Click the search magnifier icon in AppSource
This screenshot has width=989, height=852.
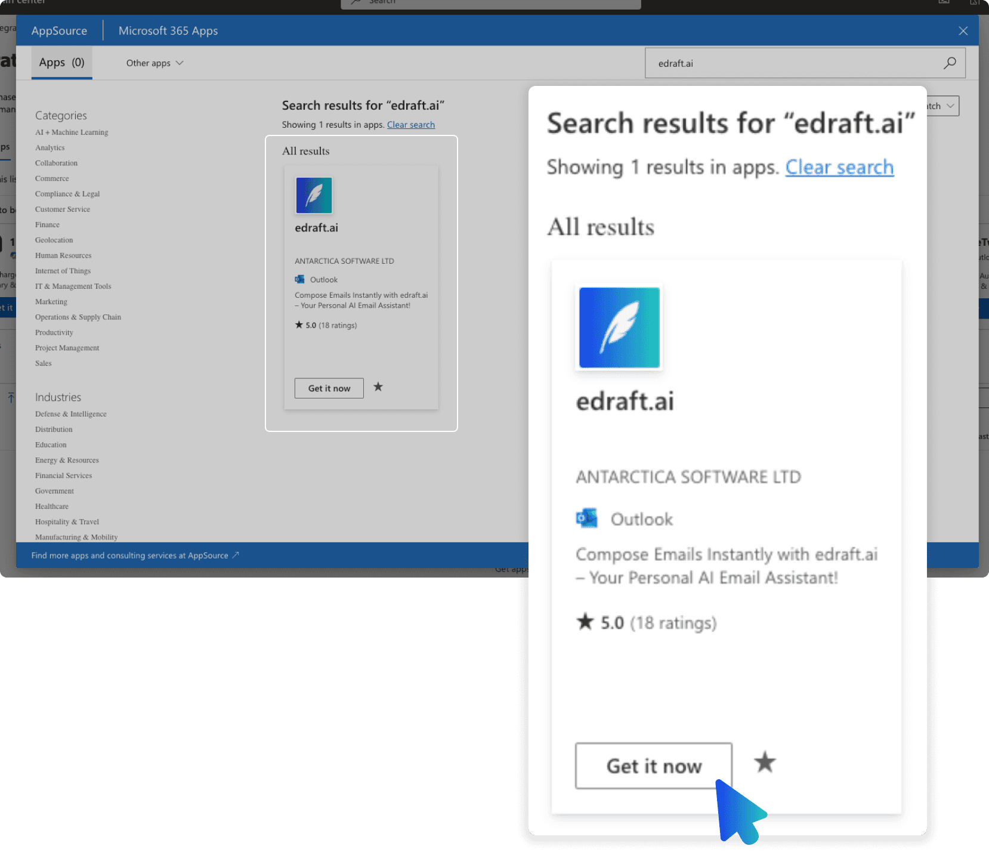pyautogui.click(x=950, y=63)
